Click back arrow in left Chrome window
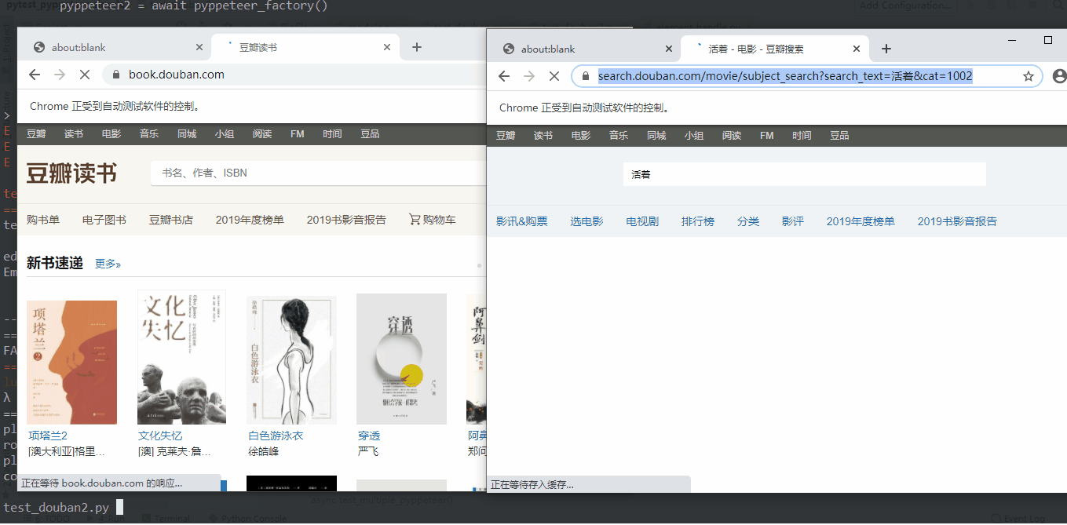This screenshot has height=525, width=1067. 35,75
